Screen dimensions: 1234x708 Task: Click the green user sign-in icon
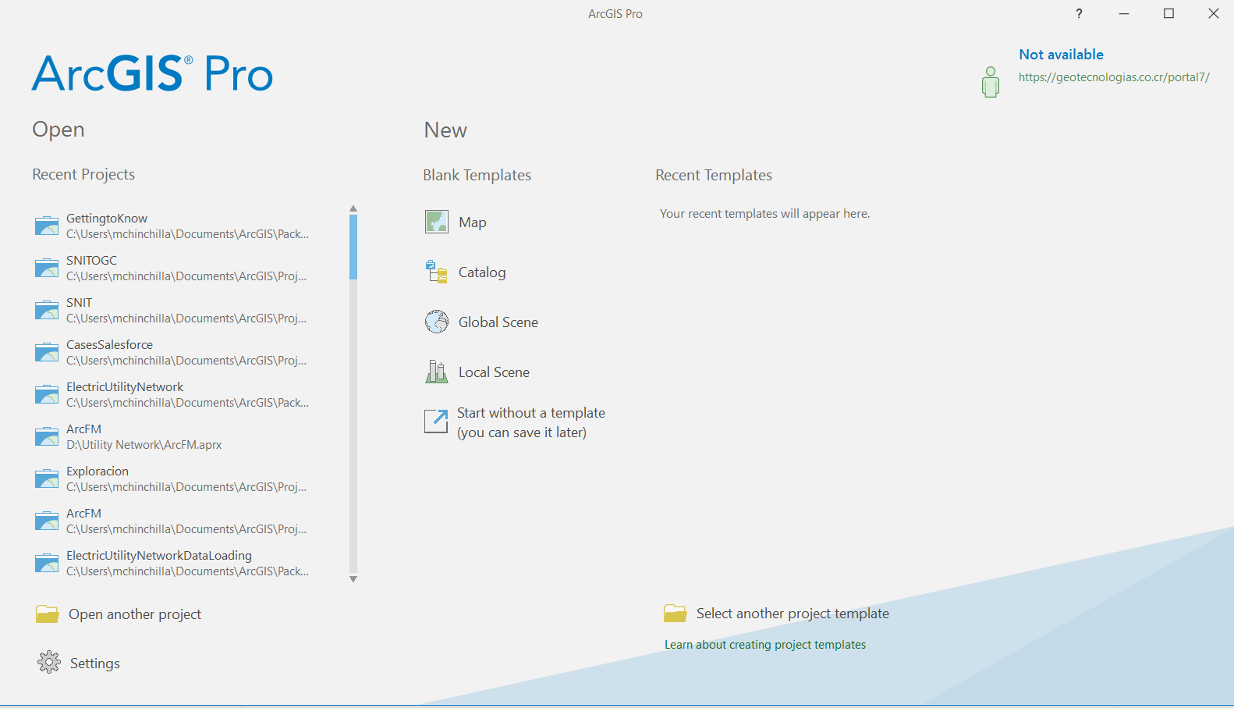pos(991,82)
